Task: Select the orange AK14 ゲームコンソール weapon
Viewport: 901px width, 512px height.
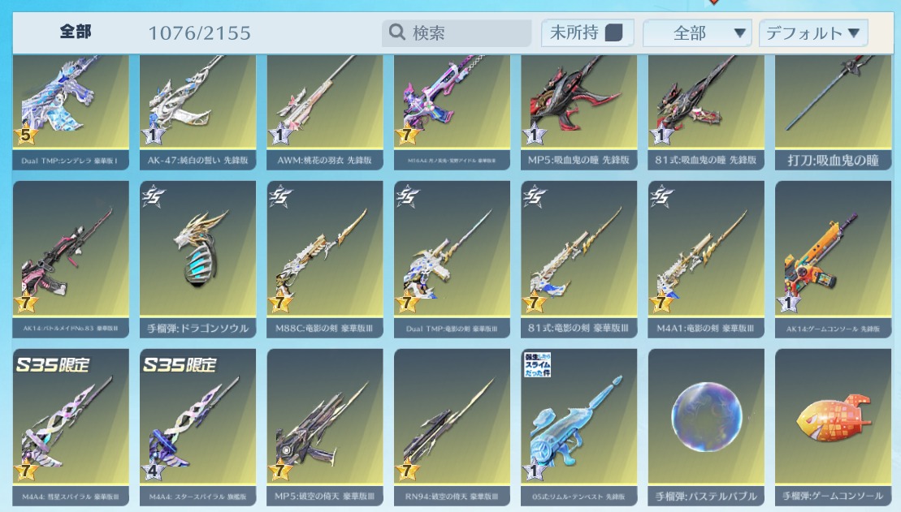Action: click(834, 259)
